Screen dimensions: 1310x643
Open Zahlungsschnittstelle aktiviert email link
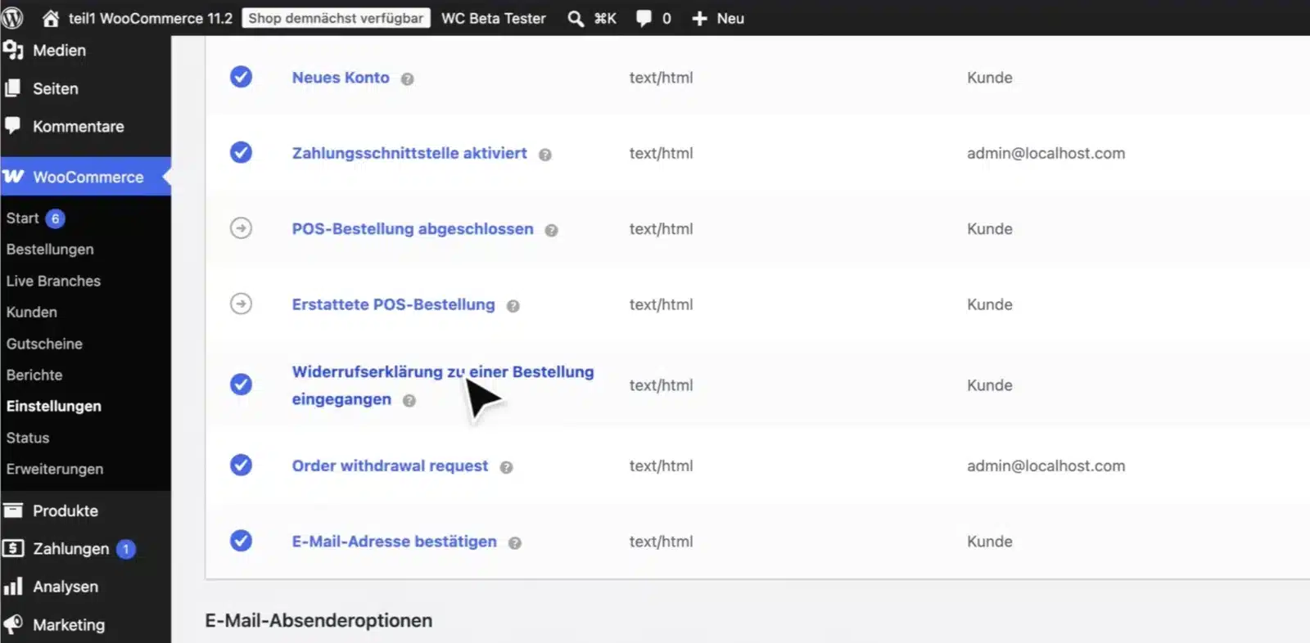pos(409,153)
